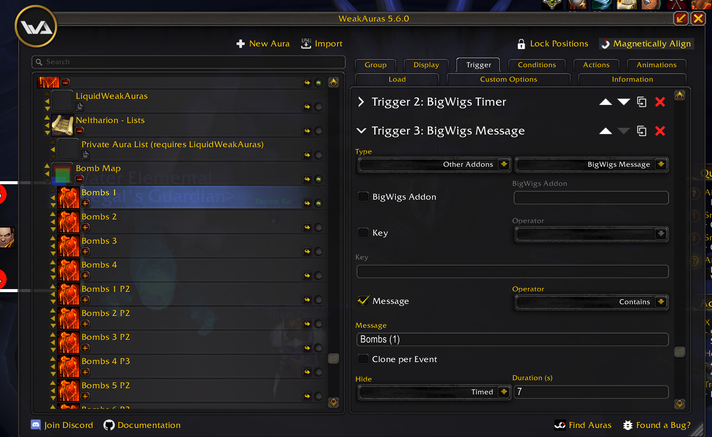Toggle Lock Positions padlock
712x437 pixels.
pyautogui.click(x=521, y=44)
